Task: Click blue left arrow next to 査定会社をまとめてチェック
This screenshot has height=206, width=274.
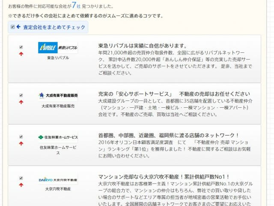Action: click(x=18, y=27)
